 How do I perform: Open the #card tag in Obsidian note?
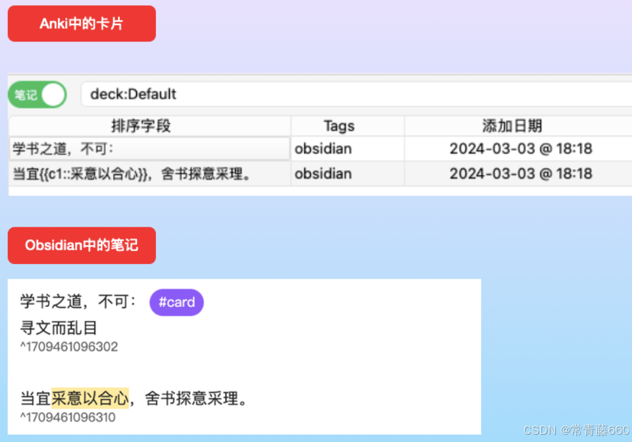pos(176,302)
